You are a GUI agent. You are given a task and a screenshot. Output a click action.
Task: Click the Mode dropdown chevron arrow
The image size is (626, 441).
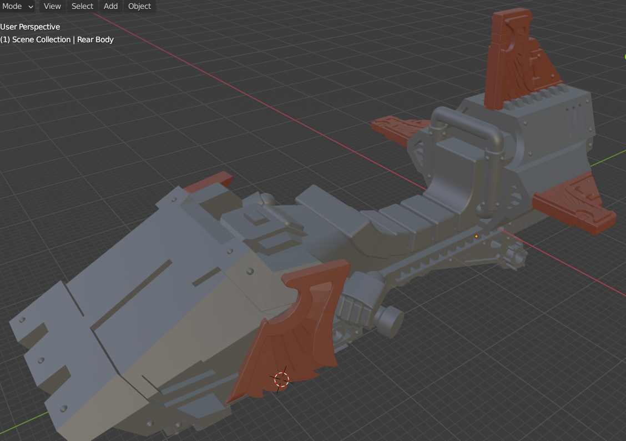click(x=29, y=7)
